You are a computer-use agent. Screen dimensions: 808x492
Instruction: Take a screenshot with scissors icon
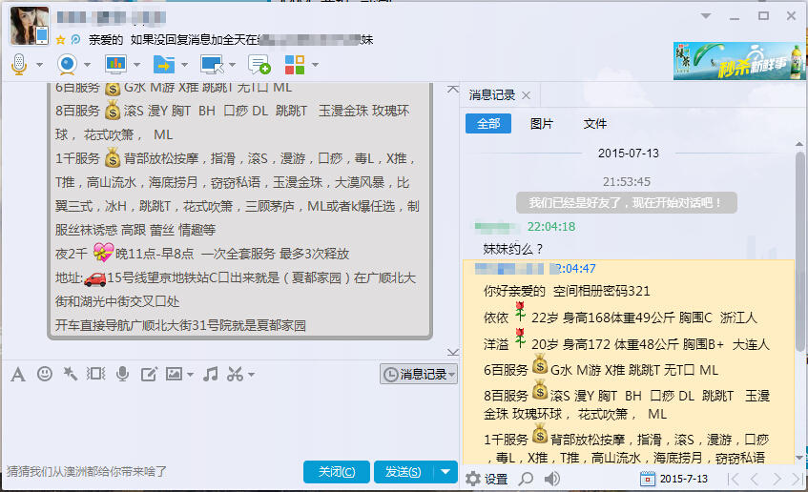235,374
